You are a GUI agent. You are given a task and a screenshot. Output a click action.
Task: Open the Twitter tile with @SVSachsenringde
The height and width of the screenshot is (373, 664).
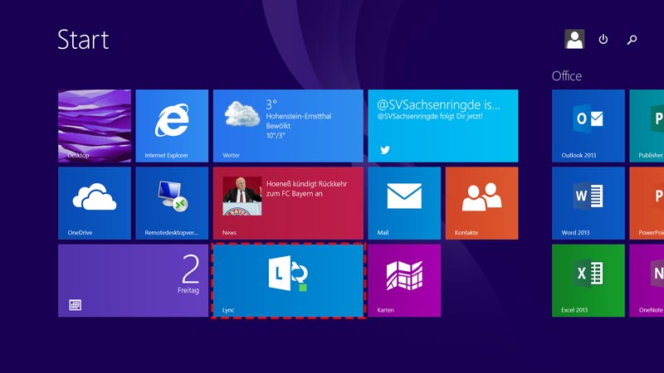click(443, 126)
